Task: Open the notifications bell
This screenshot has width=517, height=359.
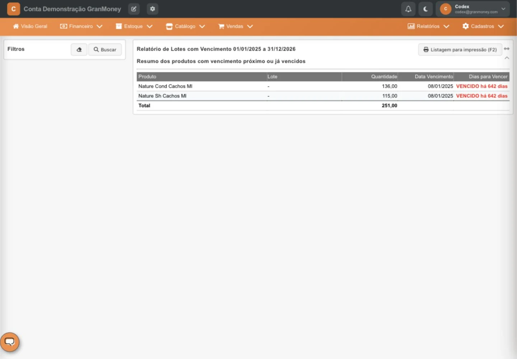Action: (408, 9)
